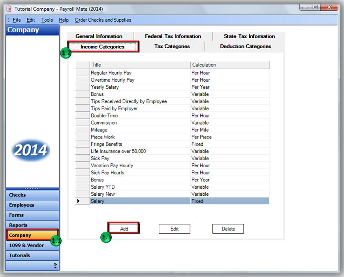The image size is (344, 277).
Task: Select the Overtime Hourly Pay row
Action: tap(172, 80)
